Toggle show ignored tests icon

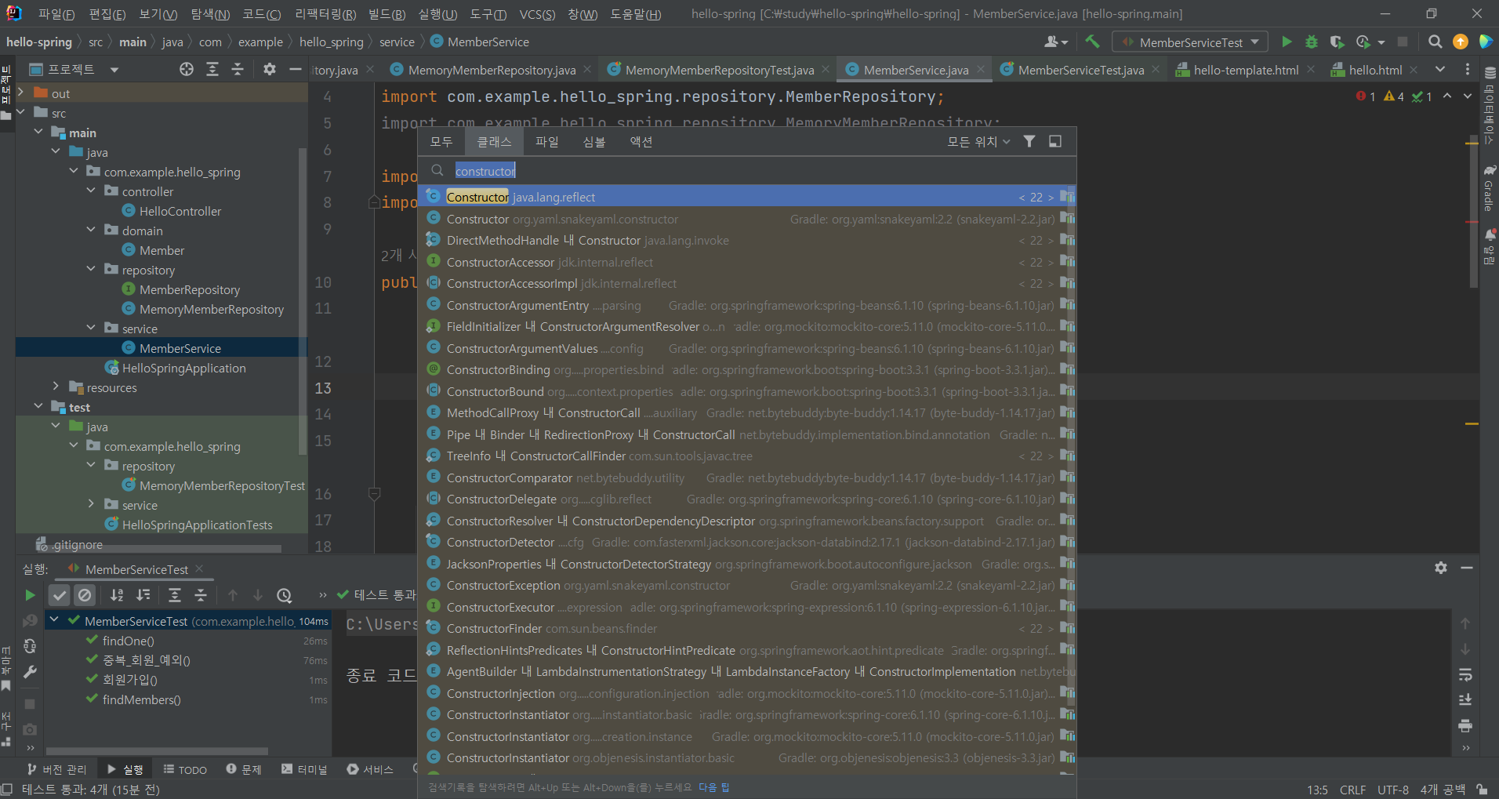pos(85,595)
